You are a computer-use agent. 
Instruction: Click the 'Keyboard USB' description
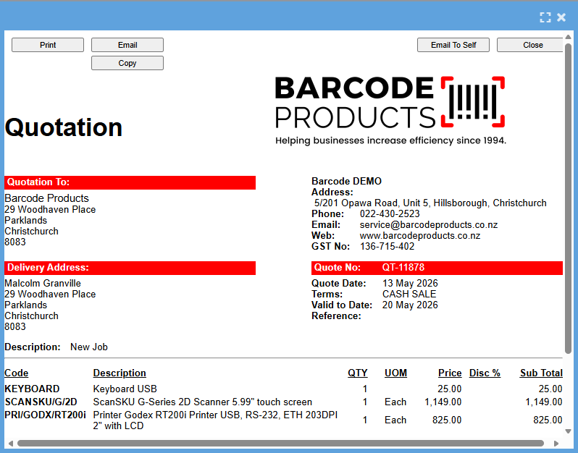[125, 389]
